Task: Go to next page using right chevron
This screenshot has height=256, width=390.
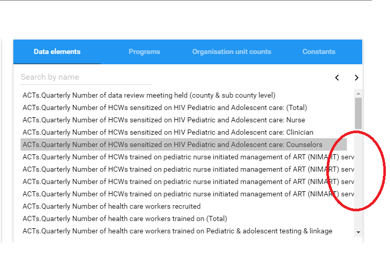Action: coord(356,78)
